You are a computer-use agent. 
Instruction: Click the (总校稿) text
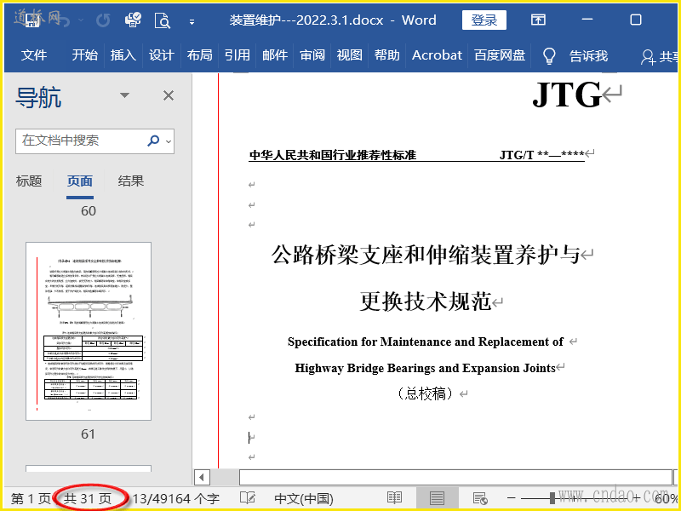tap(425, 393)
